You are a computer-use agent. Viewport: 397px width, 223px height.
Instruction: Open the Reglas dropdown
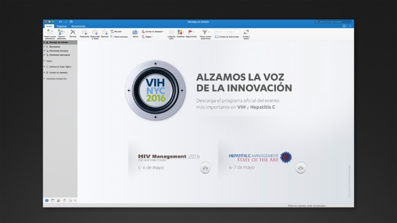click(147, 37)
